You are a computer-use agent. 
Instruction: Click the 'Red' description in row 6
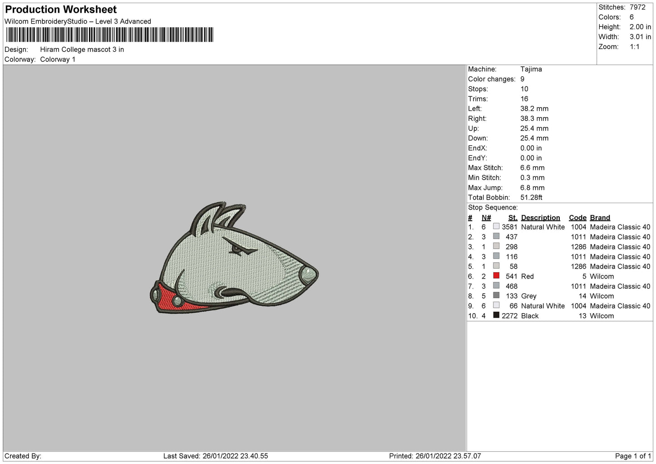[x=528, y=276]
